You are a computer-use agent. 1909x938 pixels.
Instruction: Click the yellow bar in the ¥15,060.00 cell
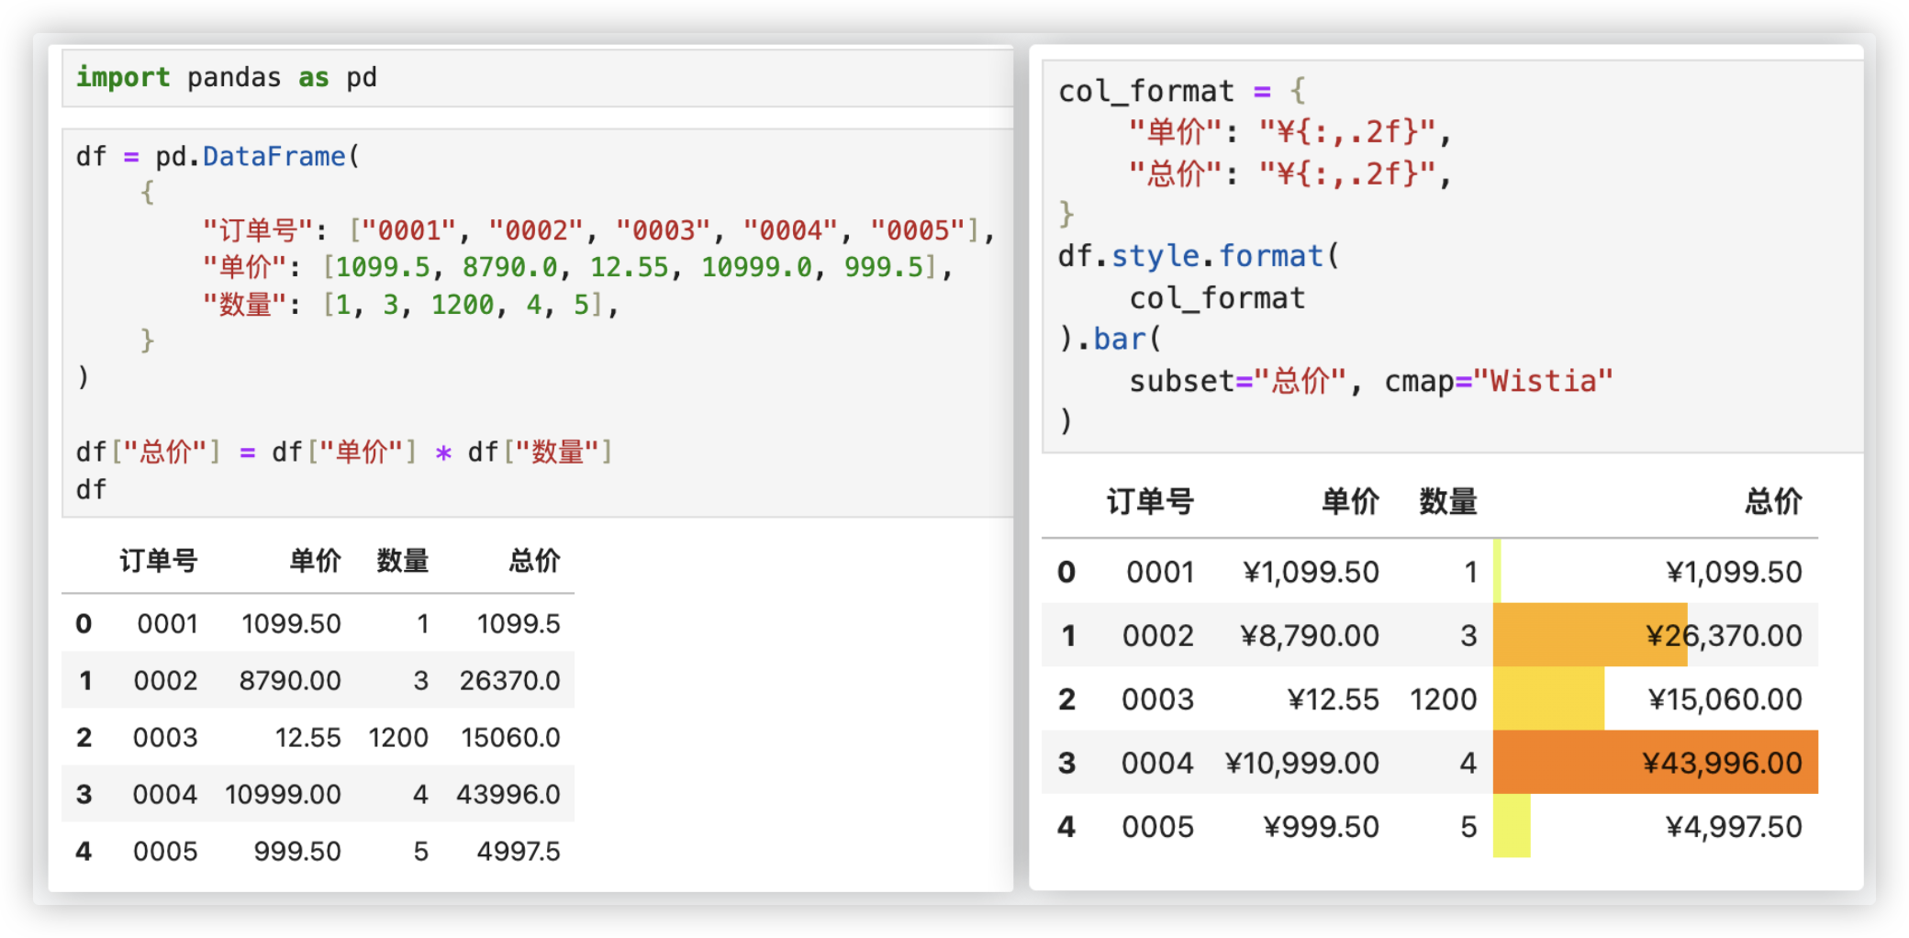[1548, 699]
